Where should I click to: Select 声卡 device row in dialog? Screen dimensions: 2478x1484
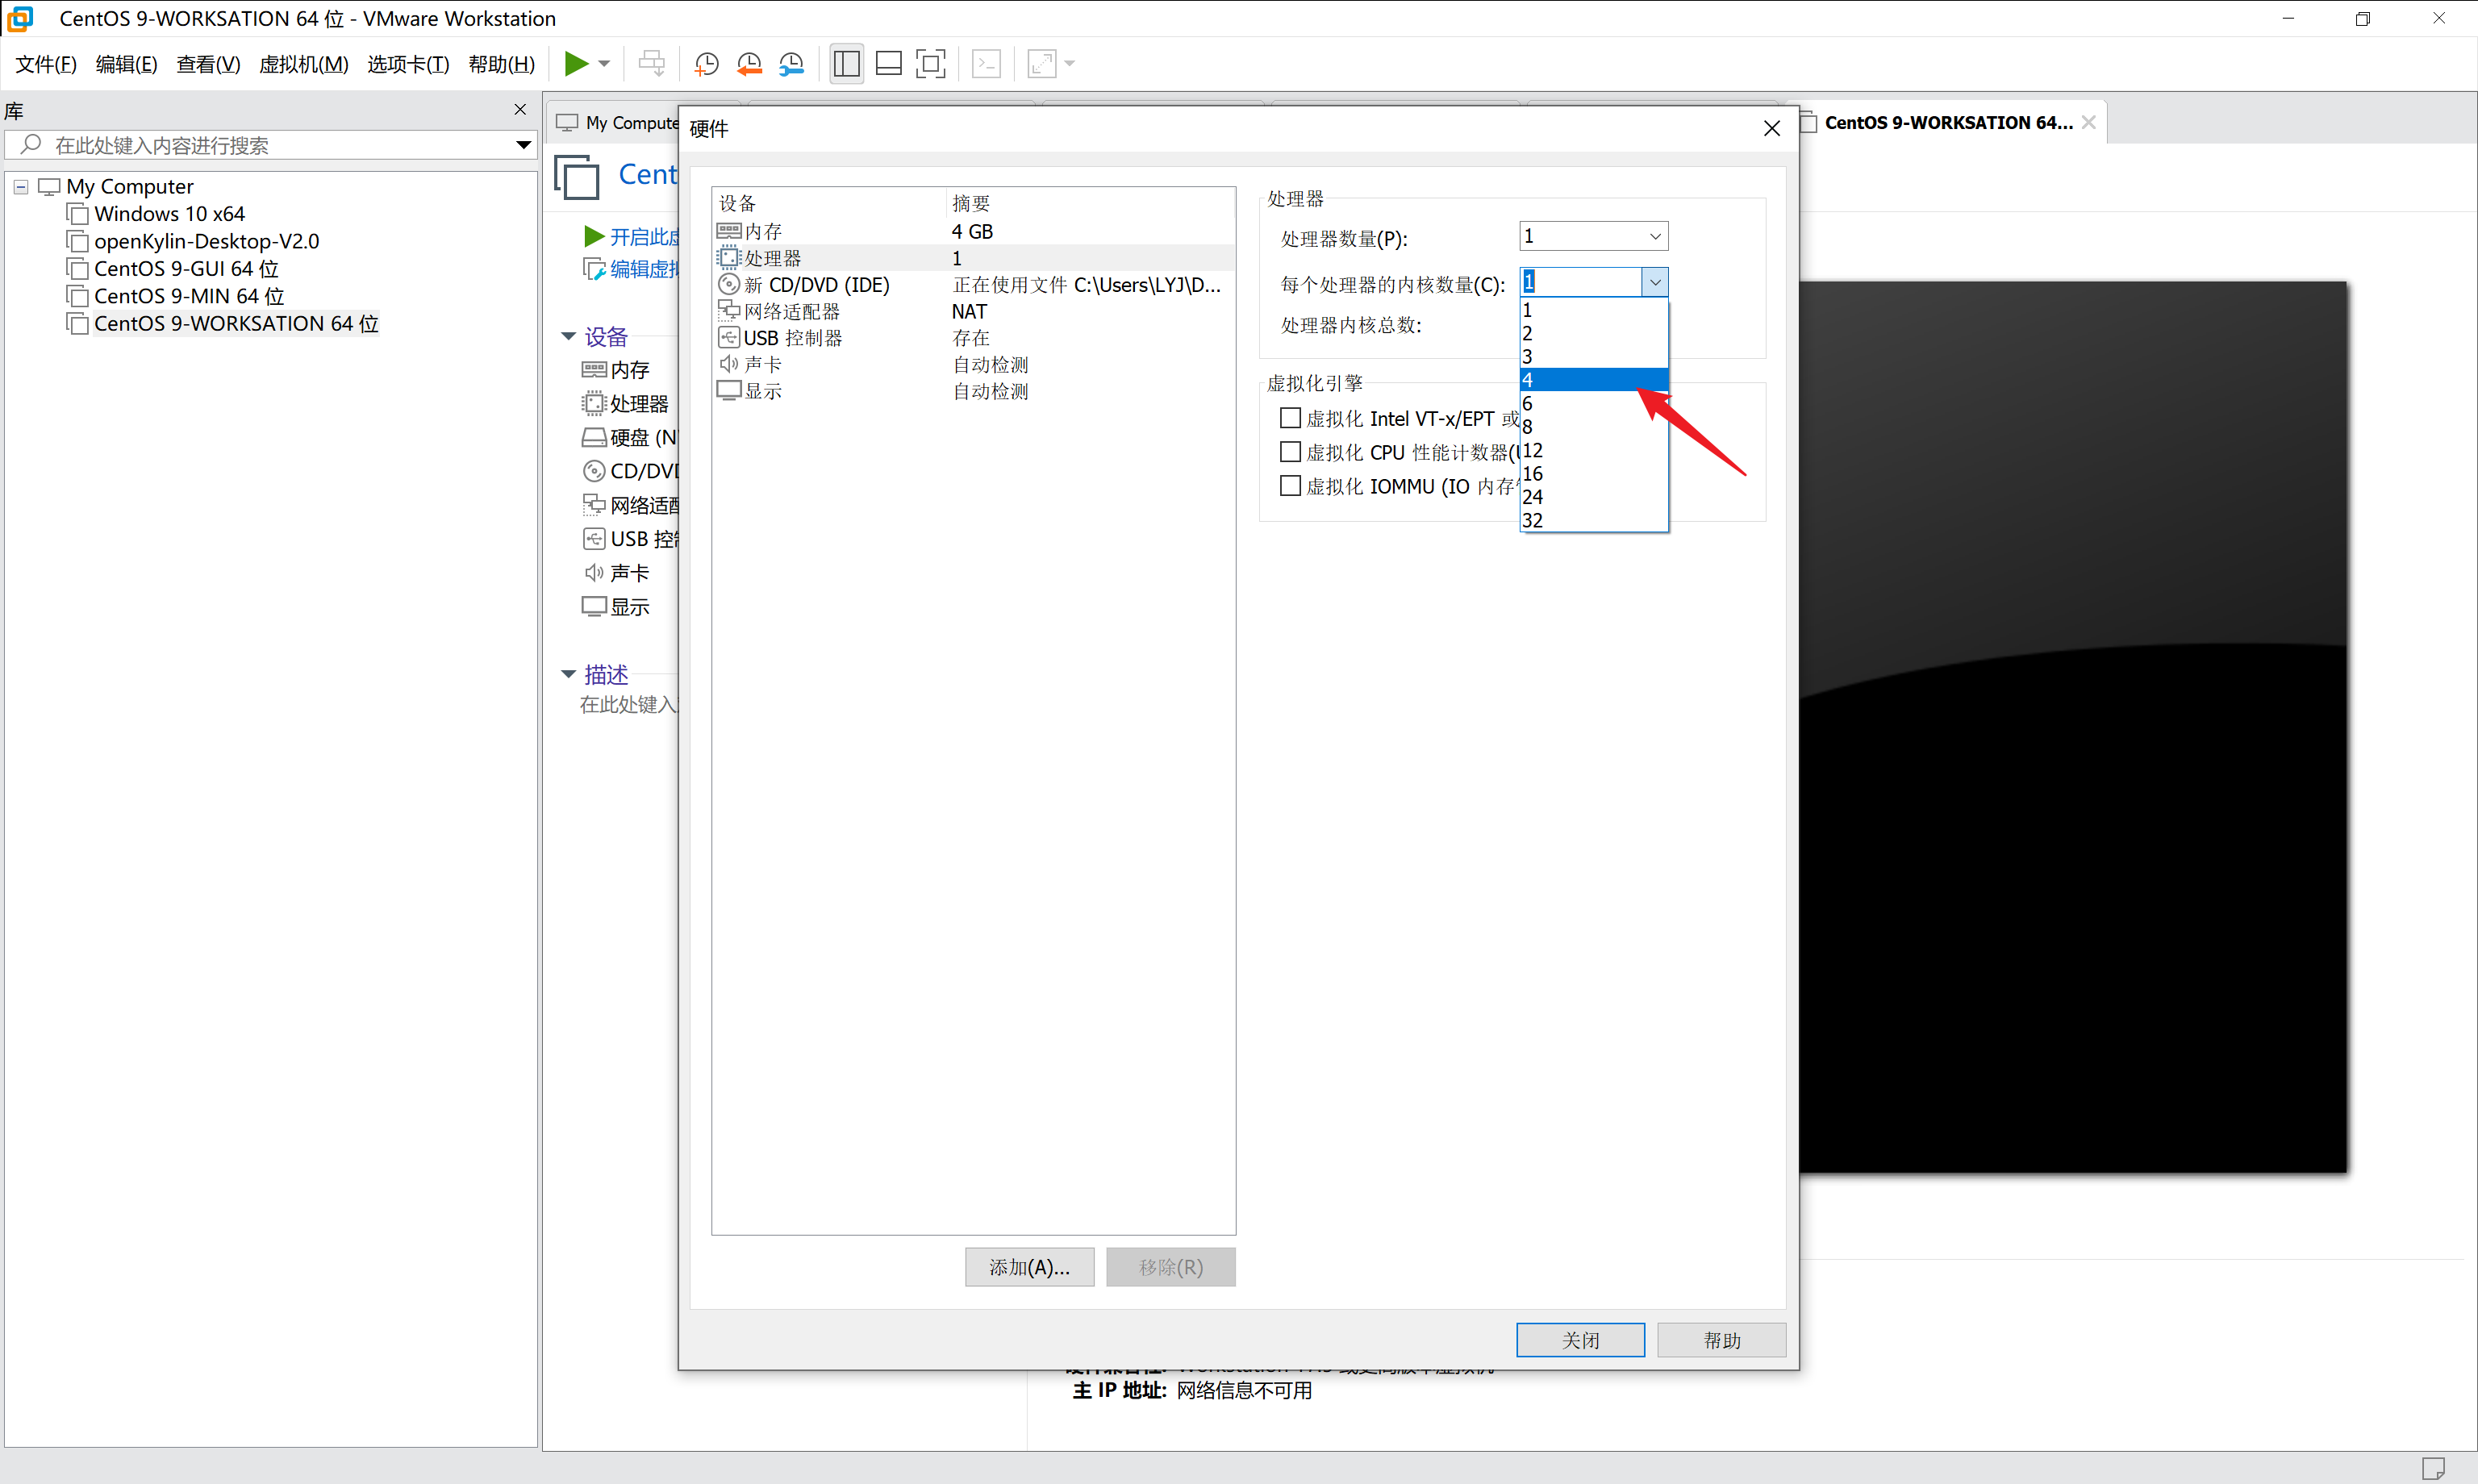click(973, 365)
